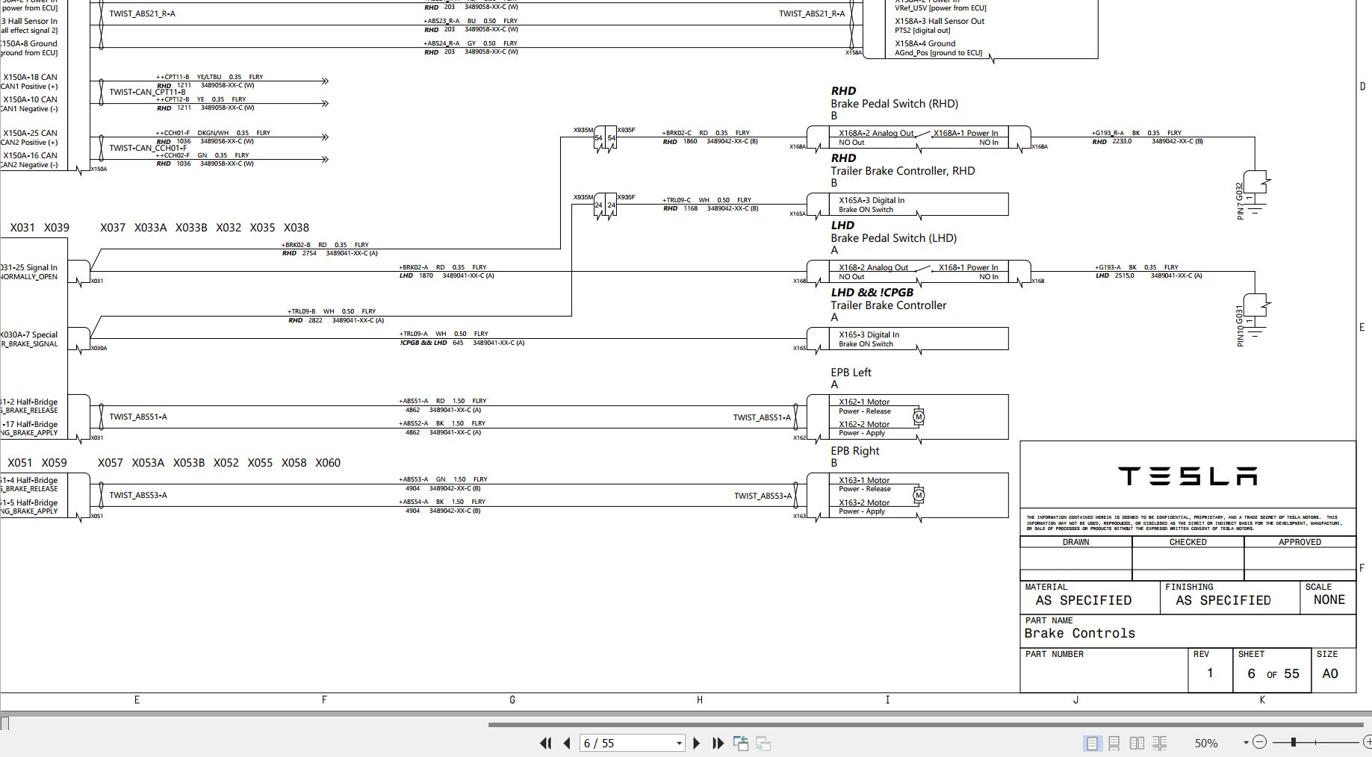
Task: Enable two-page side-by-side view
Action: click(1137, 743)
